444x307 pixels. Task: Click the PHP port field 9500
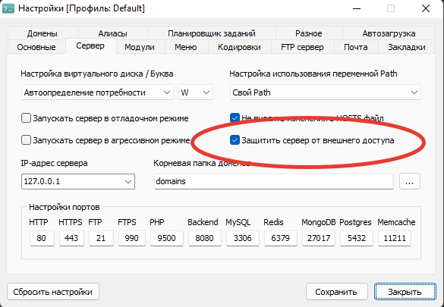click(x=167, y=238)
